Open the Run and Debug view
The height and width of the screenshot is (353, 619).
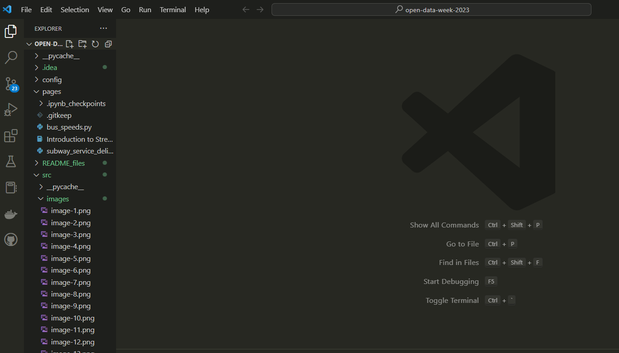tap(11, 110)
